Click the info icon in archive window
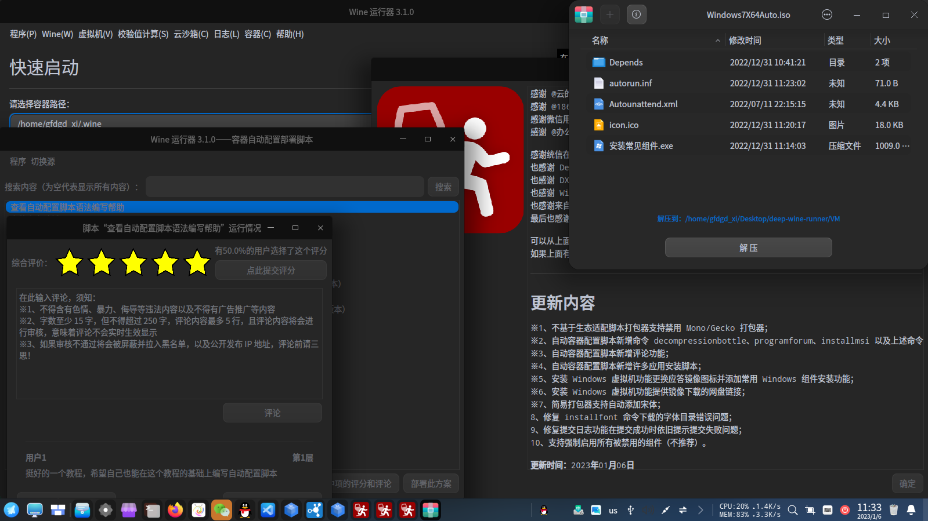The image size is (928, 521). point(637,14)
